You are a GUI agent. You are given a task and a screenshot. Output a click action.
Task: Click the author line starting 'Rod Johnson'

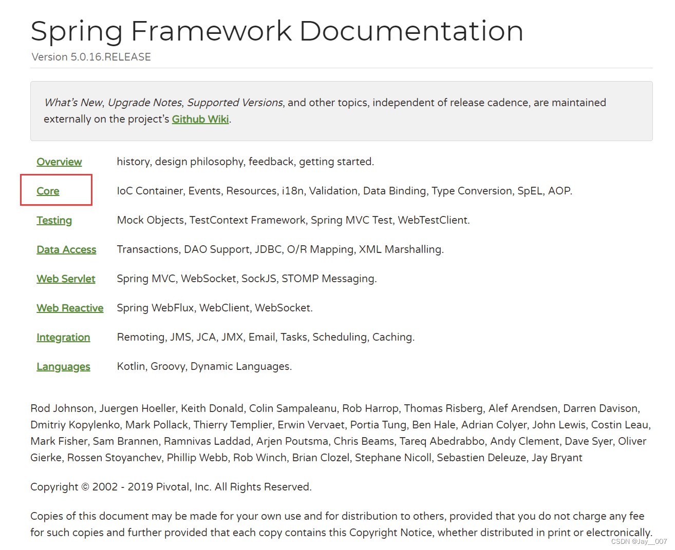point(335,408)
